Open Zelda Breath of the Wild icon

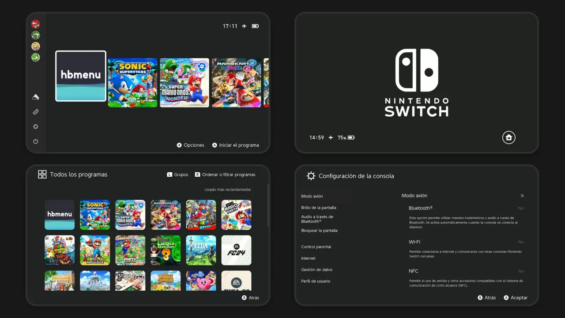pyautogui.click(x=201, y=250)
